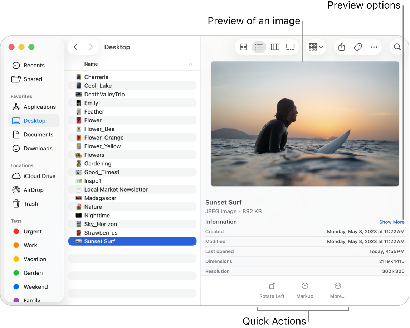
Task: Select Desktop in the sidebar
Action: click(34, 121)
